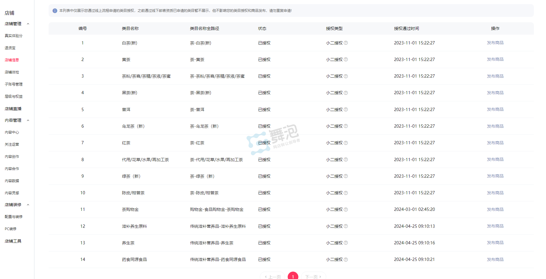Click 发布商品 for 茶粉/茶膏/茶精/茶液/茶蜜

tap(495, 76)
